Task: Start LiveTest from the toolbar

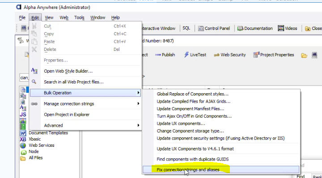Action: pyautogui.click(x=195, y=55)
